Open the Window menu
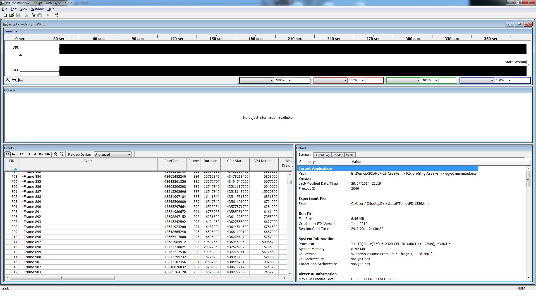This screenshot has height=306, width=536. [37, 9]
